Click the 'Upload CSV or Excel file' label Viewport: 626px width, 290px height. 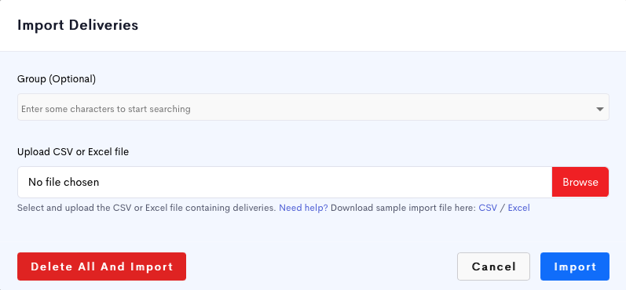[x=73, y=152]
